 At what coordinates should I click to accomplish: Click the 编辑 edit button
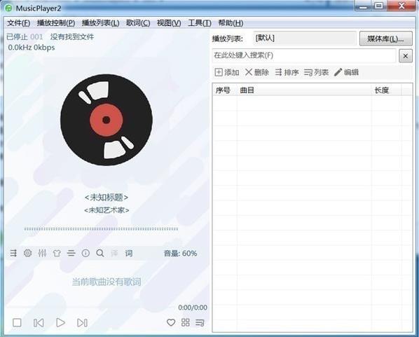tap(346, 72)
